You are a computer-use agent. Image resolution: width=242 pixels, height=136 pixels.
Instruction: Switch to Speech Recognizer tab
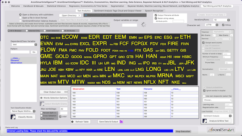click(154, 11)
